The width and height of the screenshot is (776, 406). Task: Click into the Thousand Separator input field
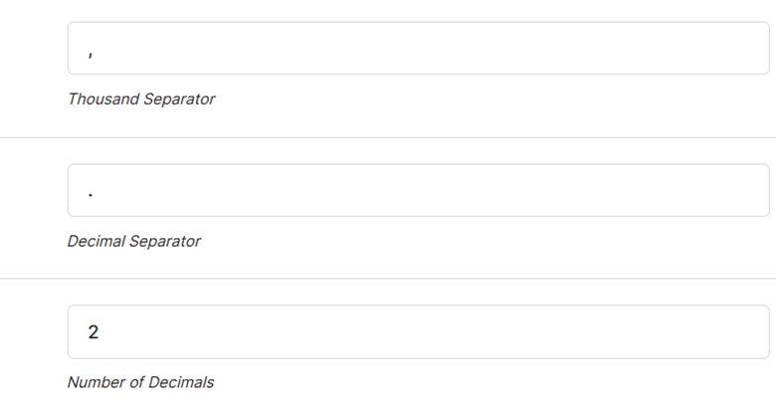[x=418, y=48]
